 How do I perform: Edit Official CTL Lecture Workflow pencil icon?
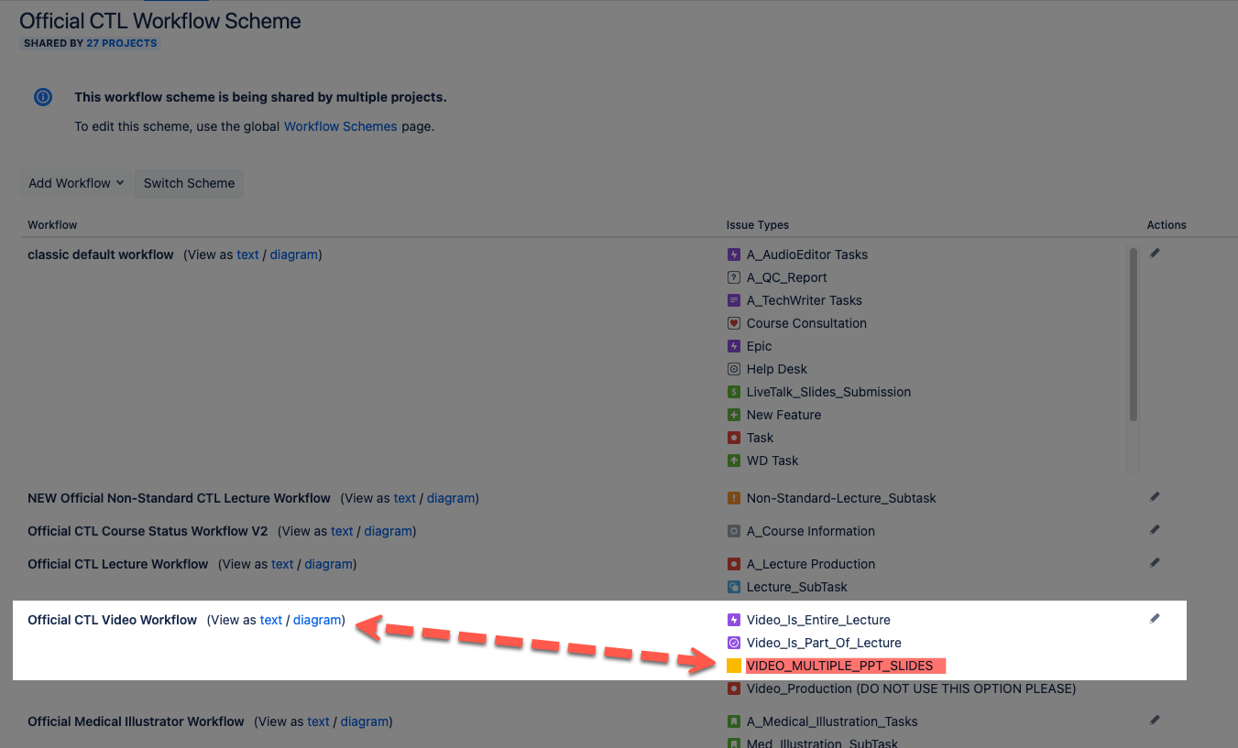1155,563
